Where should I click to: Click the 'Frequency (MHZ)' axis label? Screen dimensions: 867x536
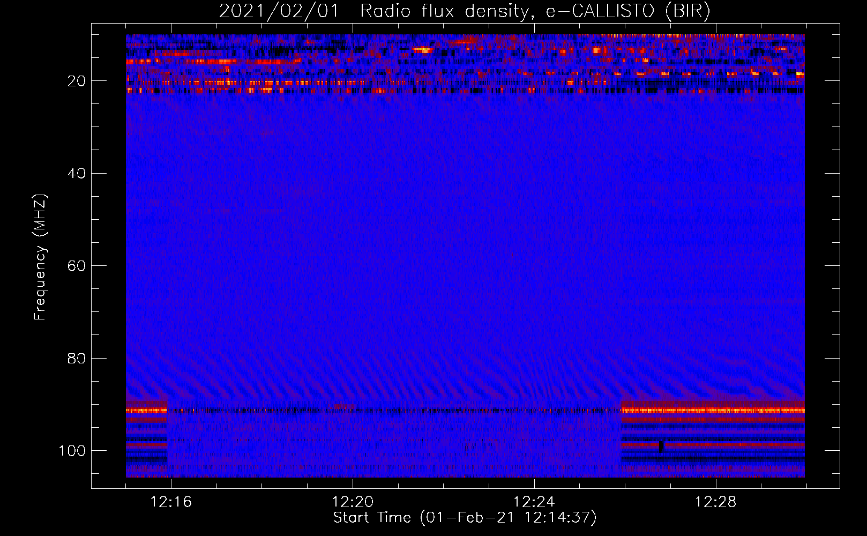click(40, 257)
